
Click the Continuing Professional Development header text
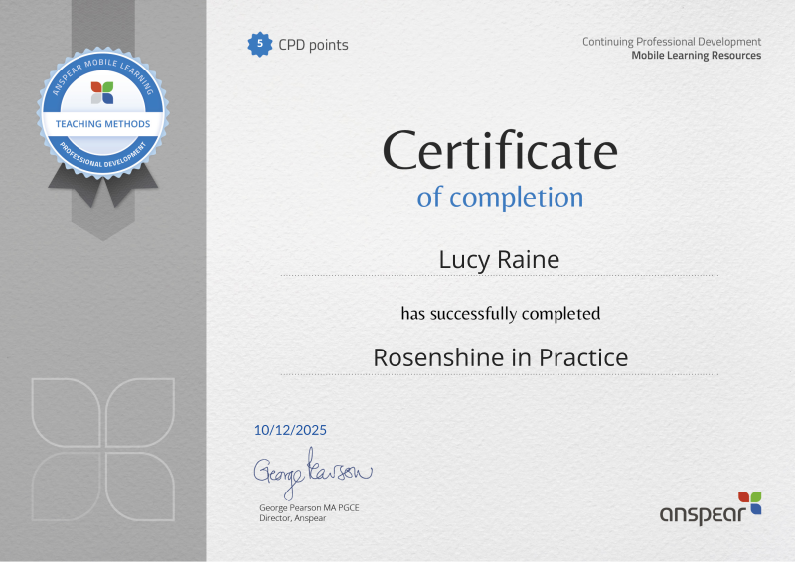(671, 42)
